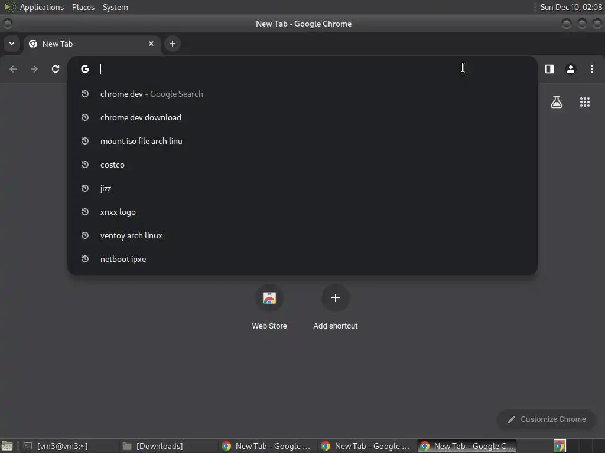The image size is (605, 453).
Task: Click the show desktop icon in taskbar
Action: pos(7,446)
